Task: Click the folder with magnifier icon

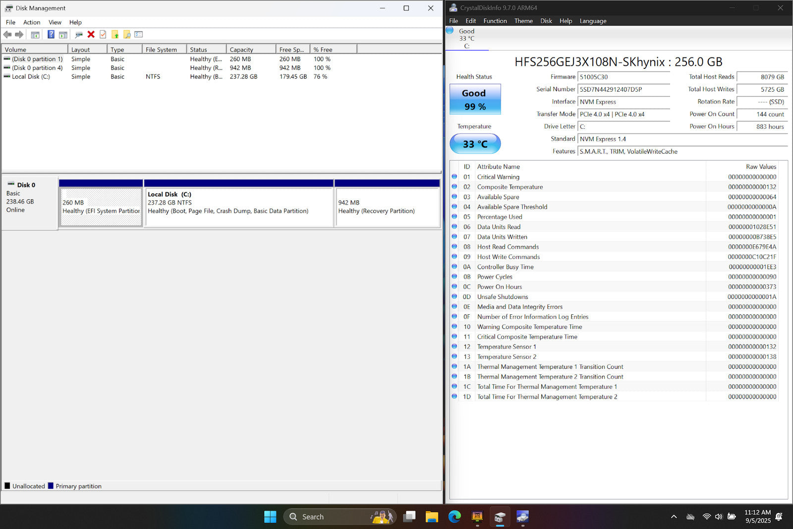Action: [127, 35]
